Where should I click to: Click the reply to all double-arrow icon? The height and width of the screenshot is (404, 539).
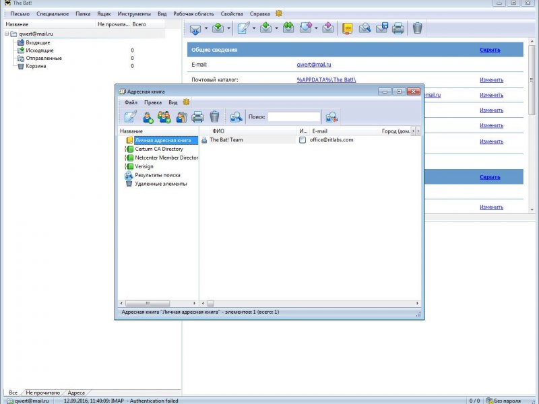tap(288, 28)
